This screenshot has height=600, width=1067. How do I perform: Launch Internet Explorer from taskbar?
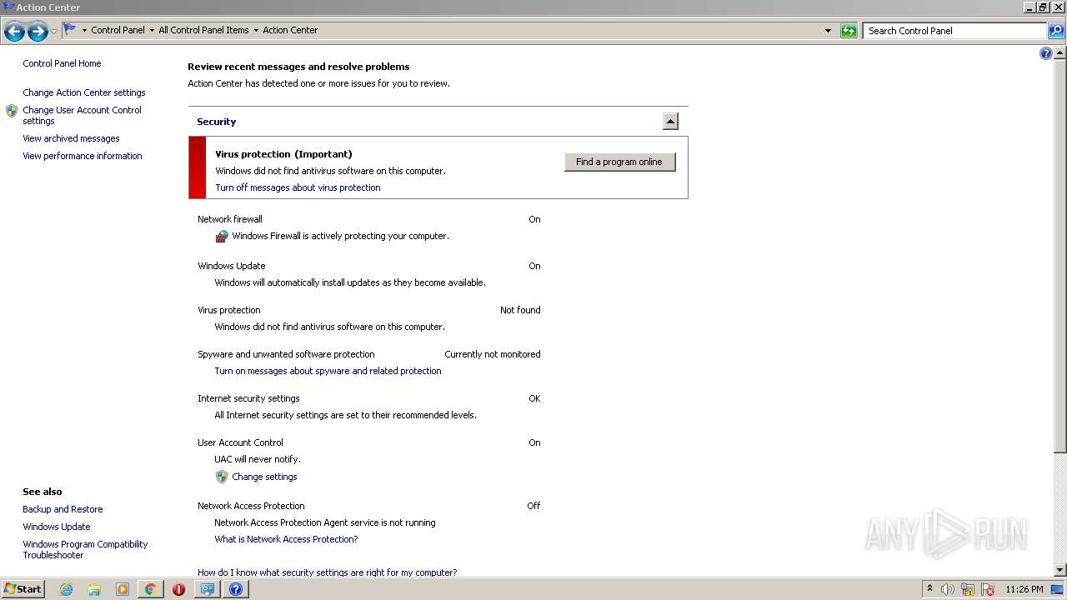point(66,589)
